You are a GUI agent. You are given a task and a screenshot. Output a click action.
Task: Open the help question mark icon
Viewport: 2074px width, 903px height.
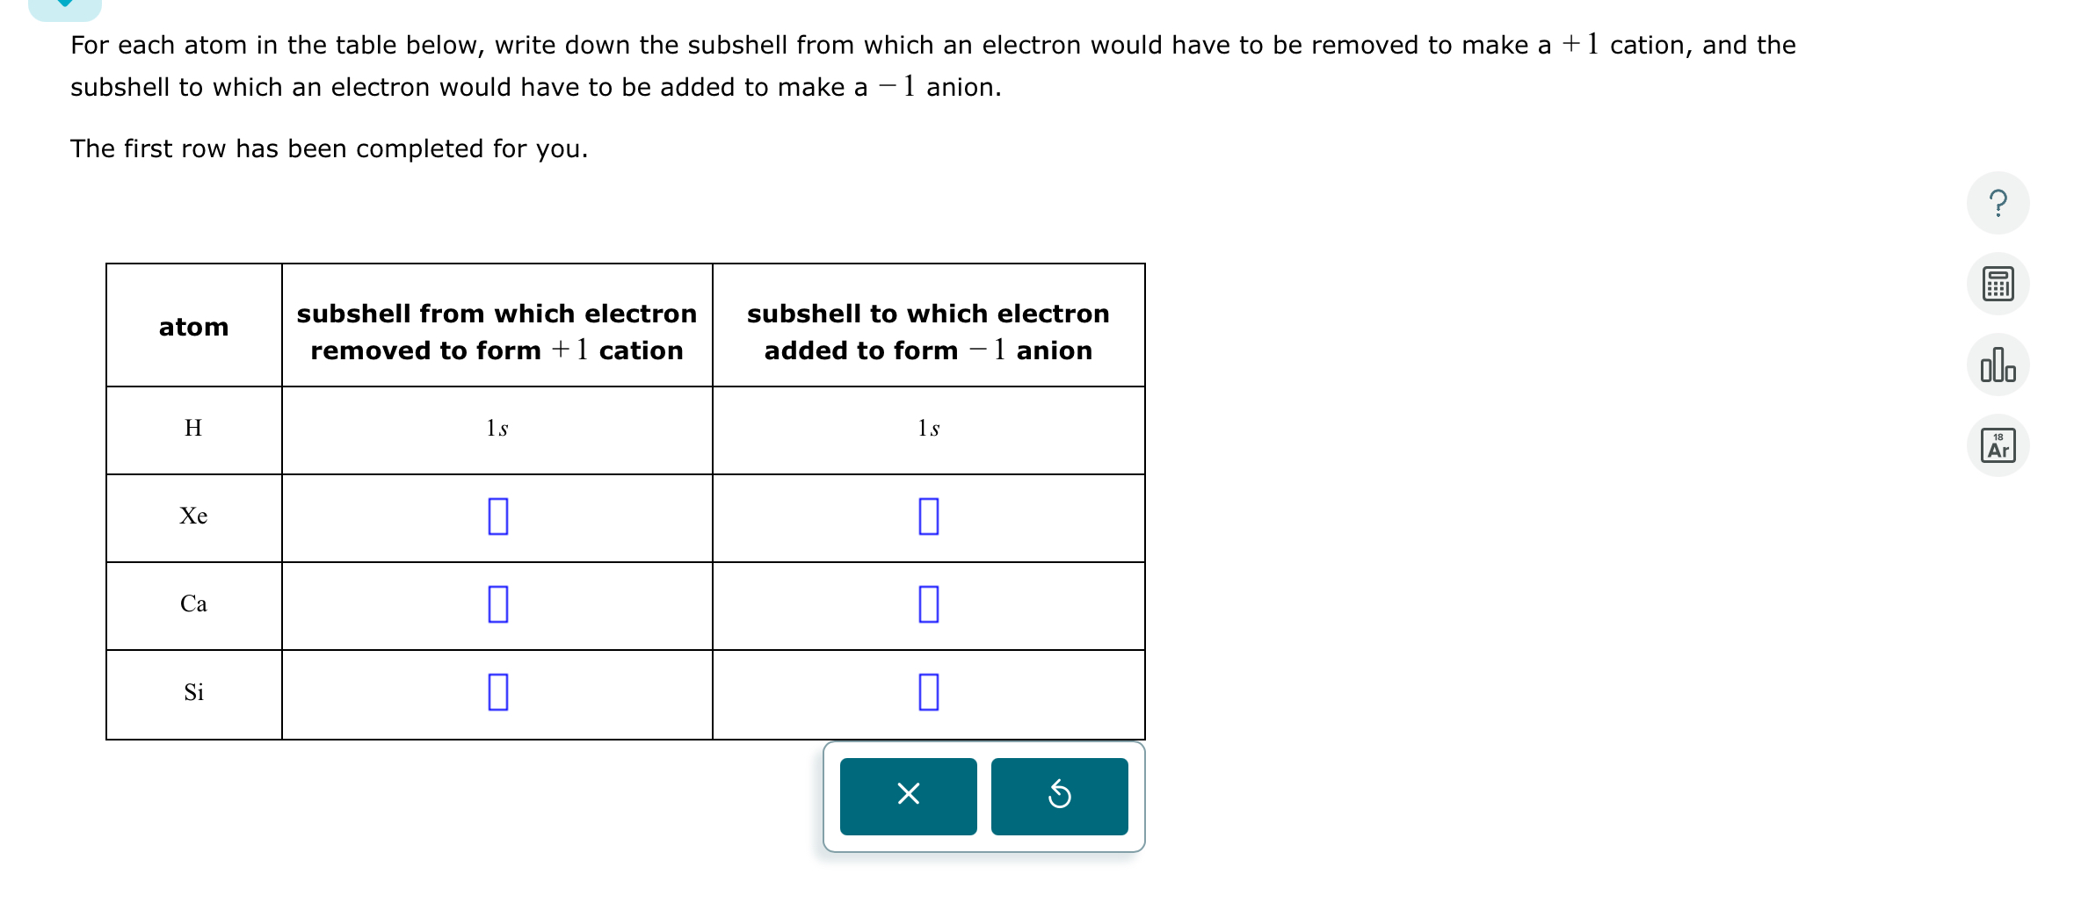1998,203
